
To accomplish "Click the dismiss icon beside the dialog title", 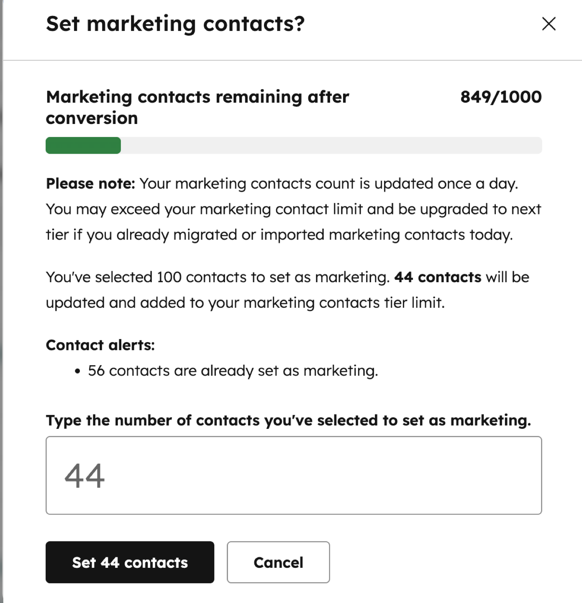I will [x=548, y=24].
